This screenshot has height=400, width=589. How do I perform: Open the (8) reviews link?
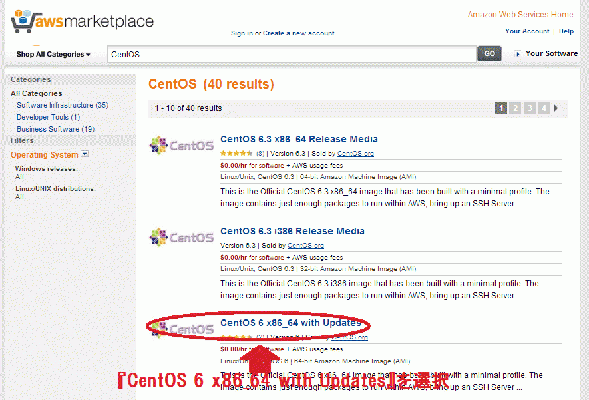[260, 153]
